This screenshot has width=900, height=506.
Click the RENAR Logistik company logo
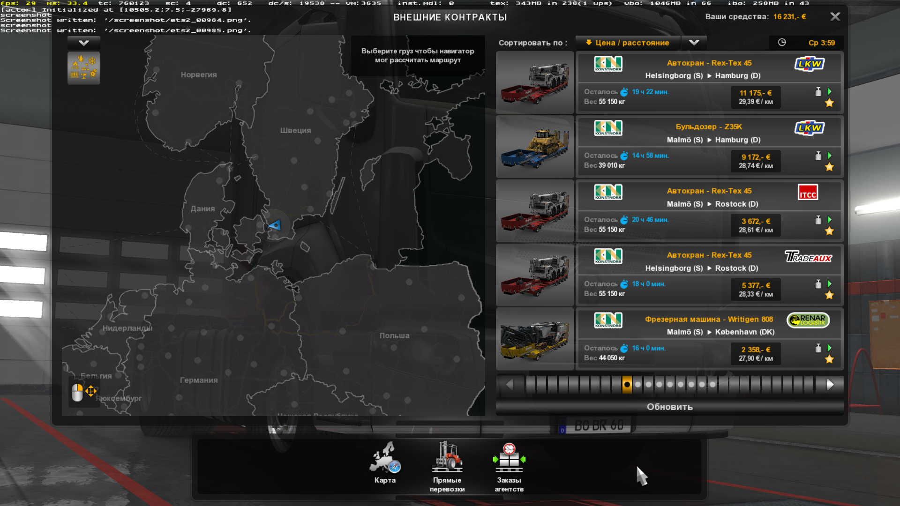808,320
